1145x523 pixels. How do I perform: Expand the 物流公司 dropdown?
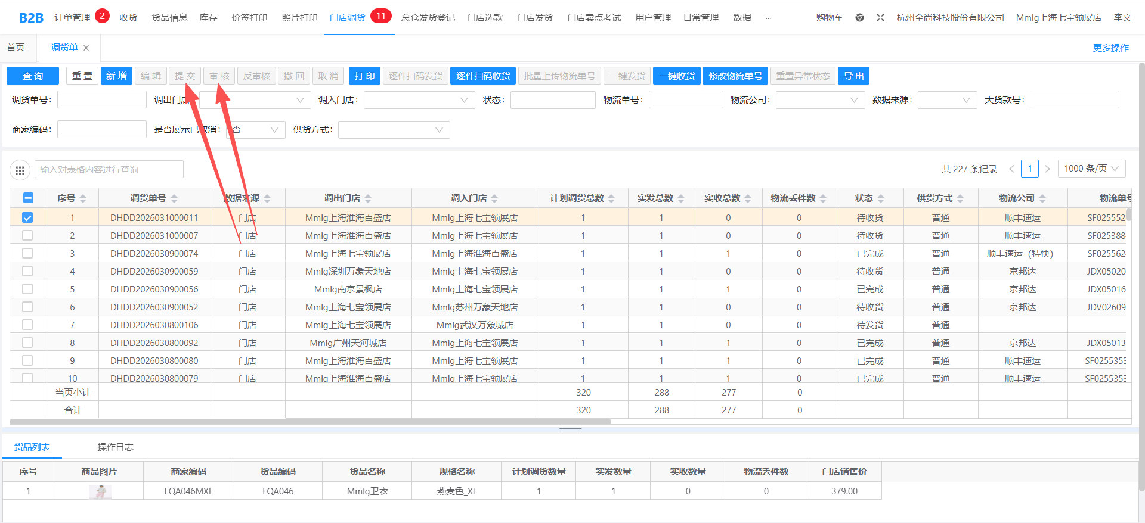820,100
